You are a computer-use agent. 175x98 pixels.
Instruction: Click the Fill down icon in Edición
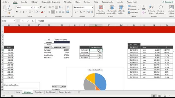144,9
